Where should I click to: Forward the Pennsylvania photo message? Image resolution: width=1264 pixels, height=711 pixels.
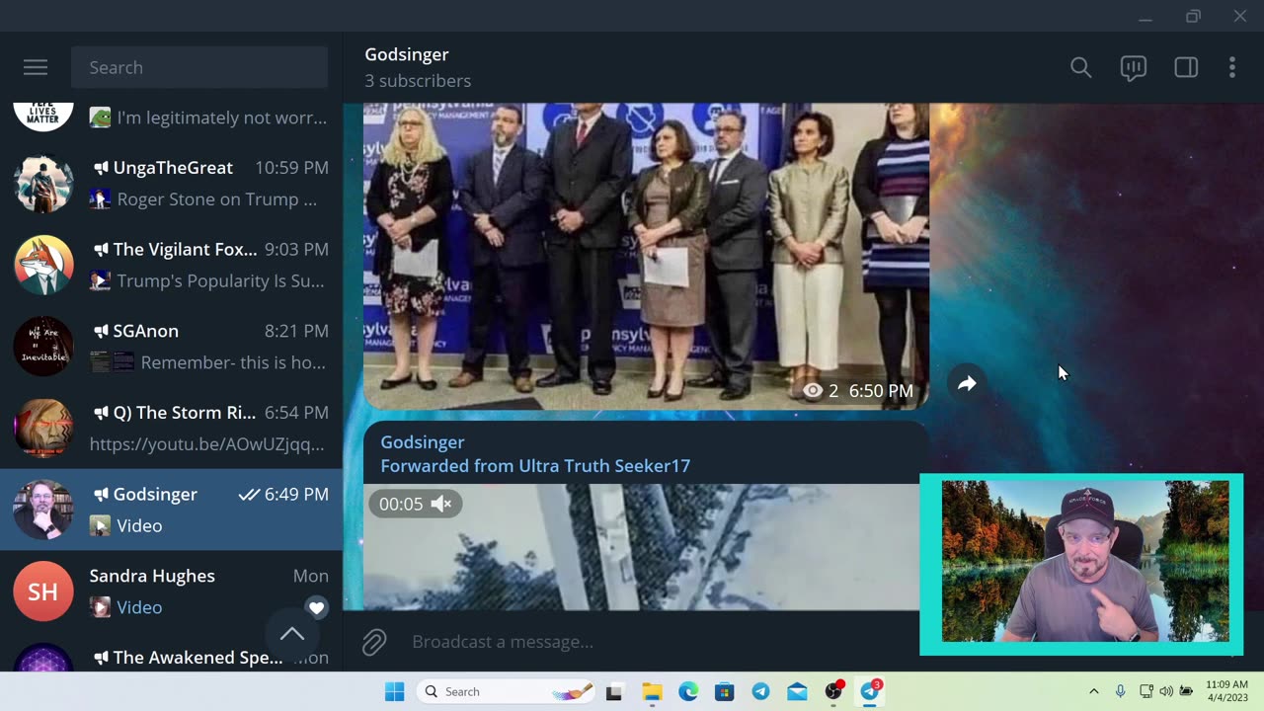coord(967,383)
